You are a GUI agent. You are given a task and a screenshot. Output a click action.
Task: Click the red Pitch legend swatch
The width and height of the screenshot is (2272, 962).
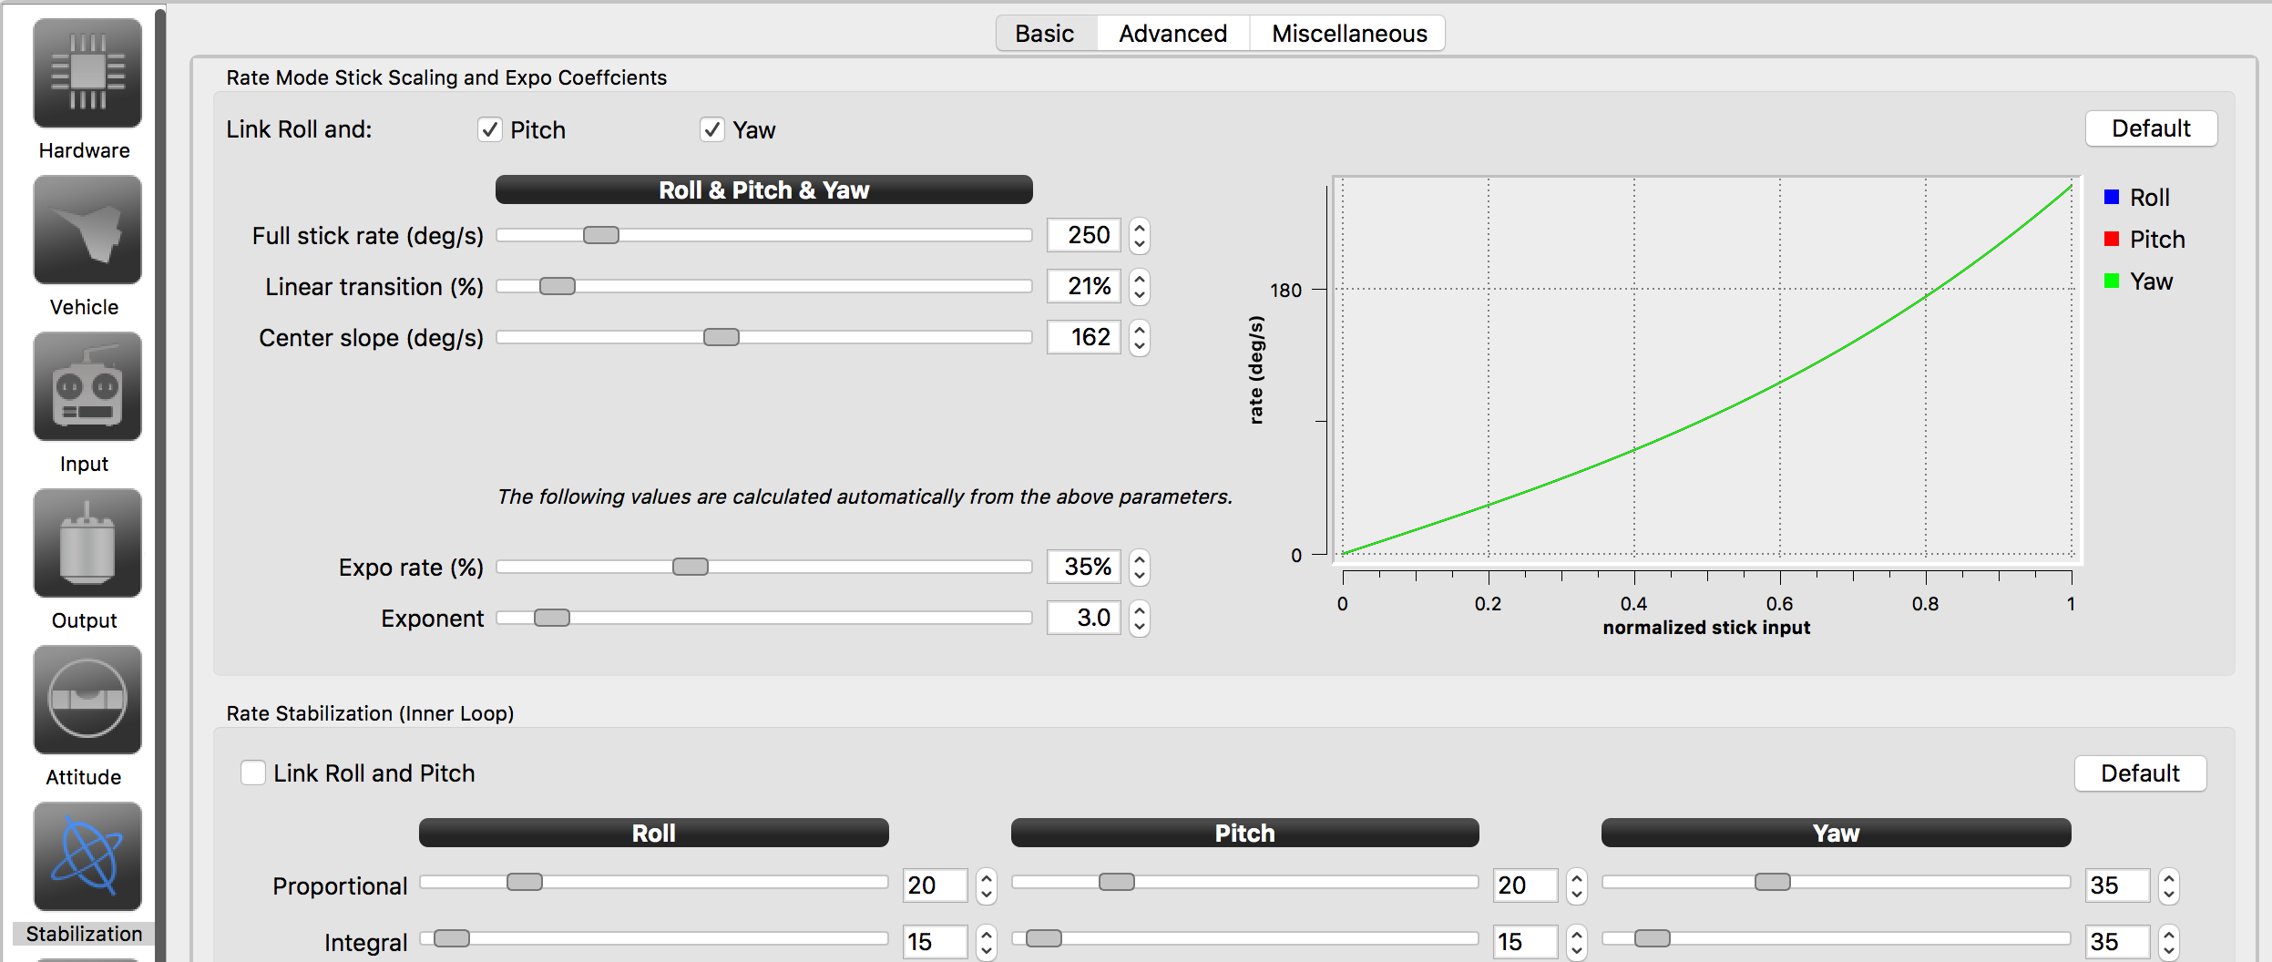(x=2112, y=239)
